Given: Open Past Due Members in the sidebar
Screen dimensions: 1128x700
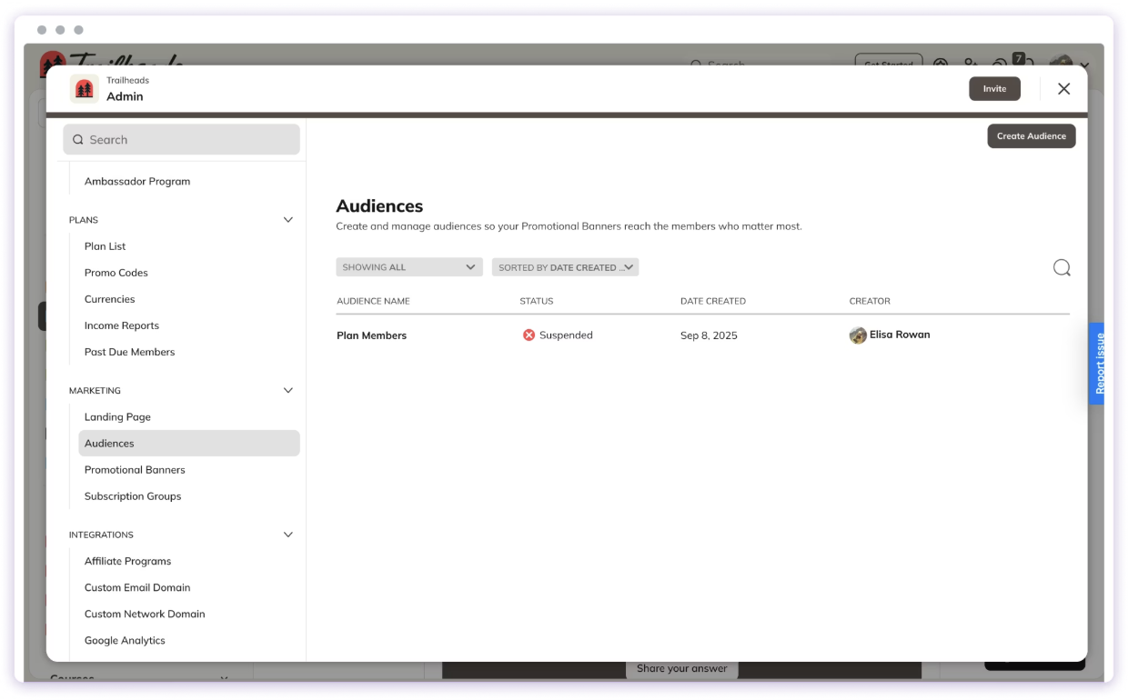Looking at the screenshot, I should 130,352.
